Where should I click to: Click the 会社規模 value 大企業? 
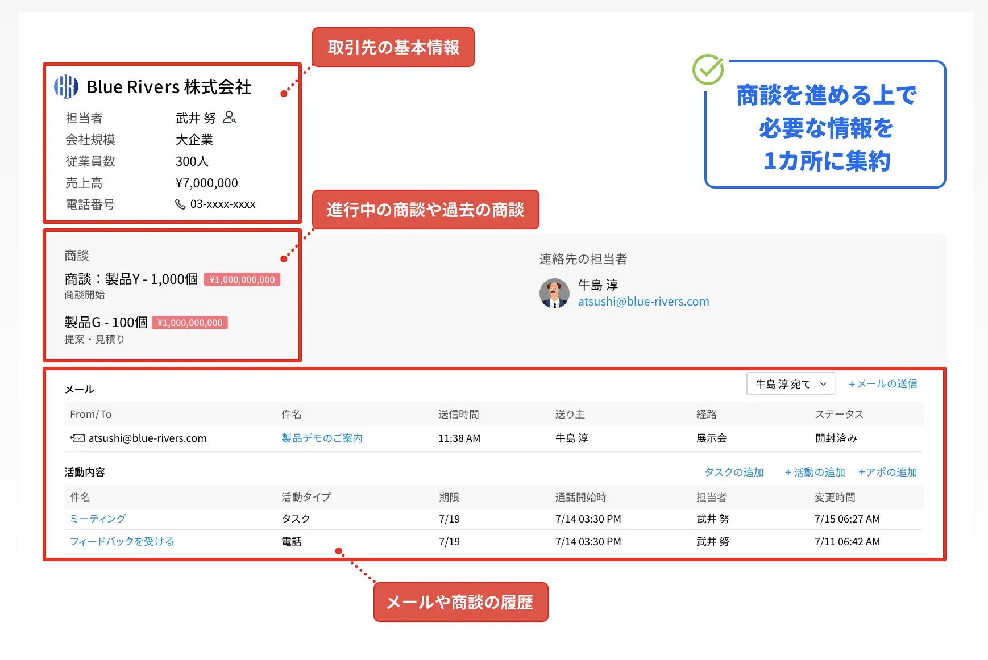194,140
